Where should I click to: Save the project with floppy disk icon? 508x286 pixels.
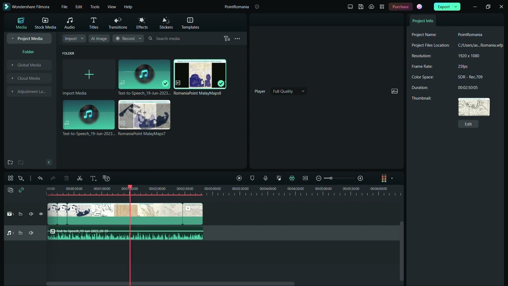[x=361, y=7]
